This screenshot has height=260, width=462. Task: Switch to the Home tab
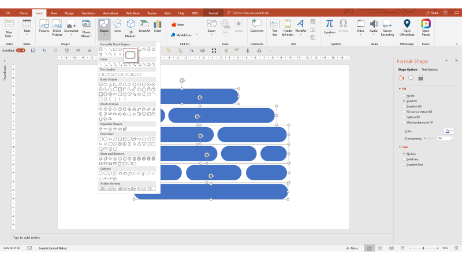pyautogui.click(x=24, y=13)
